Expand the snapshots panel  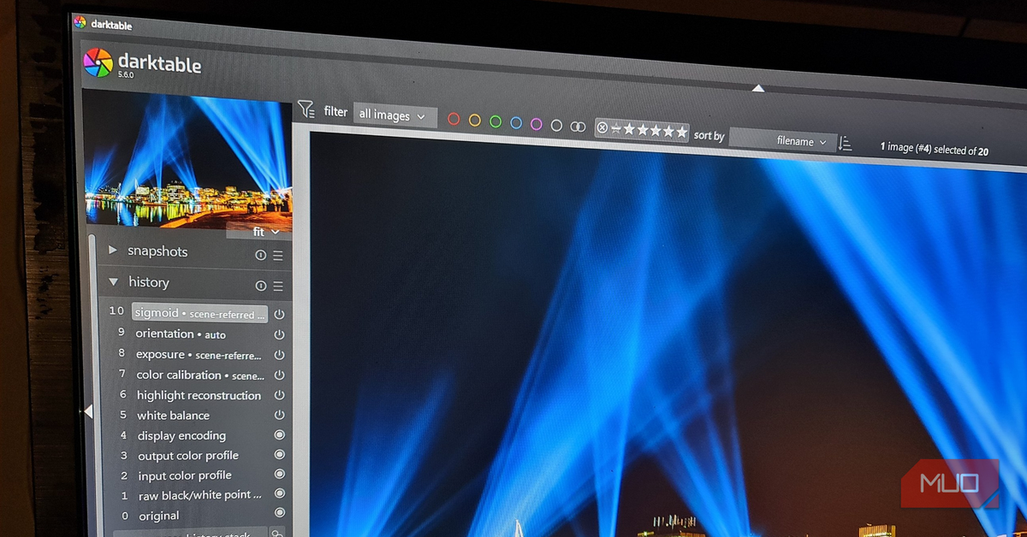pos(113,251)
